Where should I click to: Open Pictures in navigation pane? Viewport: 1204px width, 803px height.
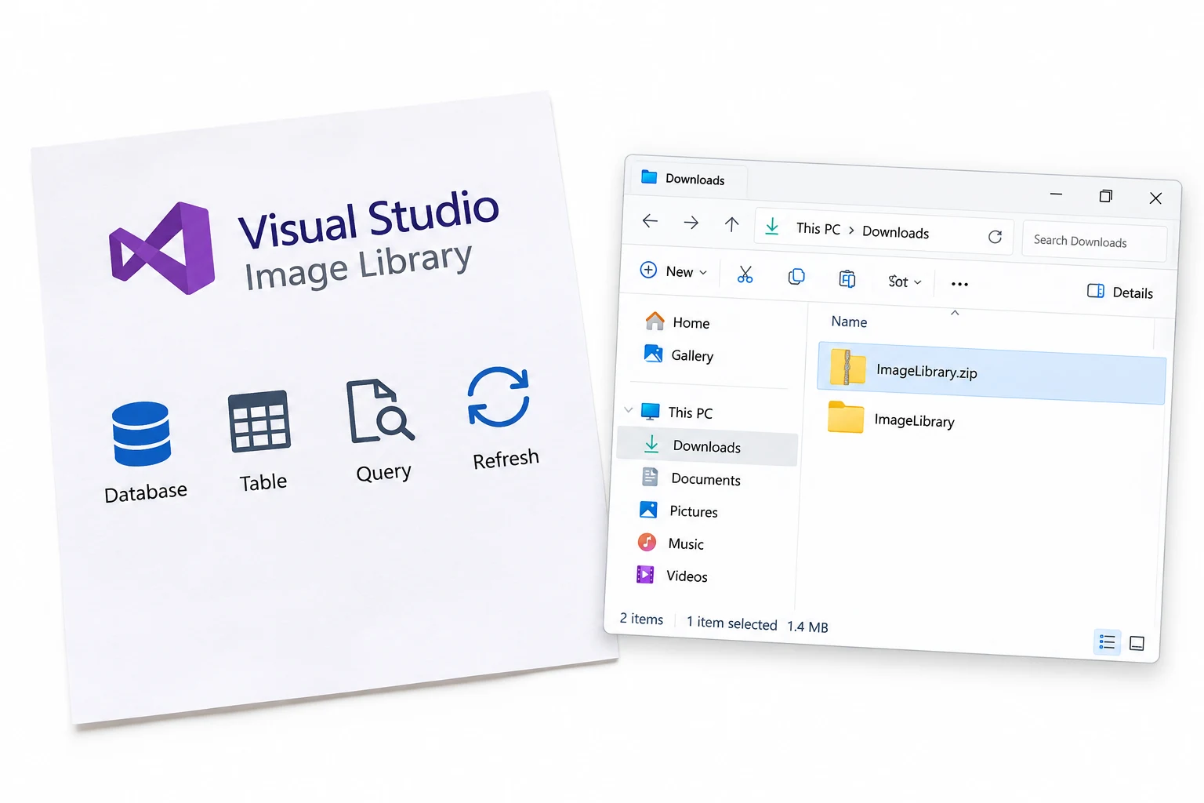678,511
